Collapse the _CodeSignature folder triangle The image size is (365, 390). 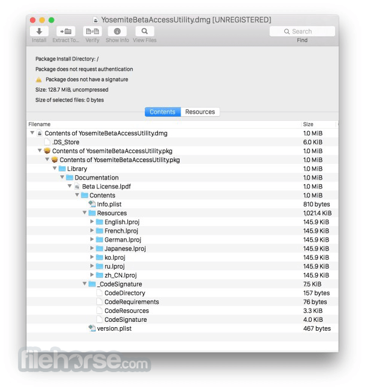[x=84, y=284]
